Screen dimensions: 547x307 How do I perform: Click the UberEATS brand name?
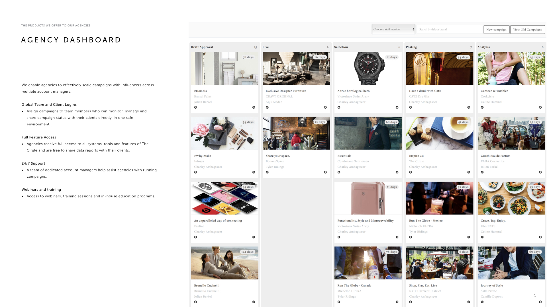click(x=488, y=226)
